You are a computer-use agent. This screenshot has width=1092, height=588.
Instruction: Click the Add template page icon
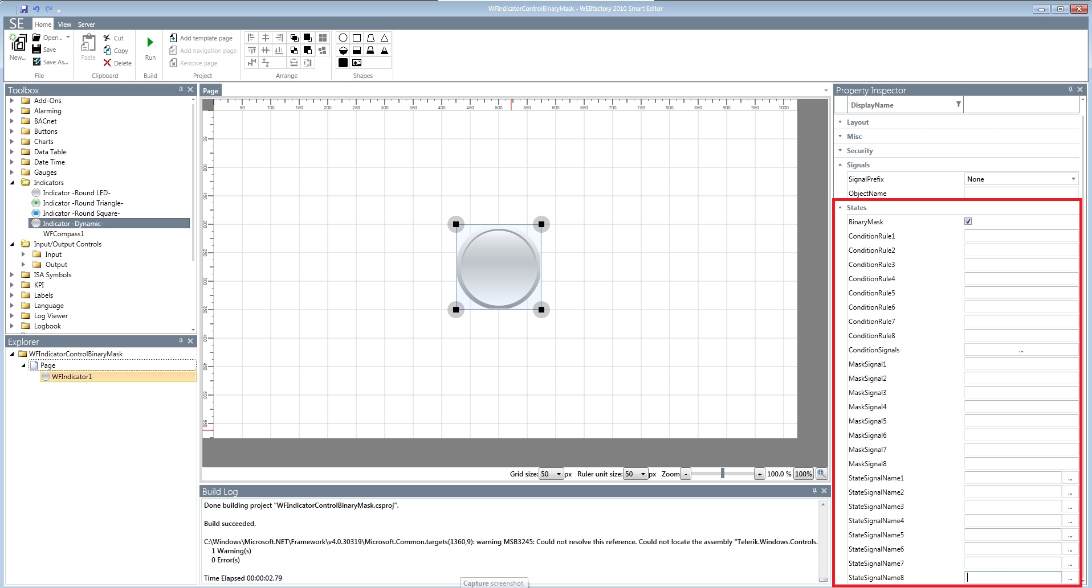[173, 38]
